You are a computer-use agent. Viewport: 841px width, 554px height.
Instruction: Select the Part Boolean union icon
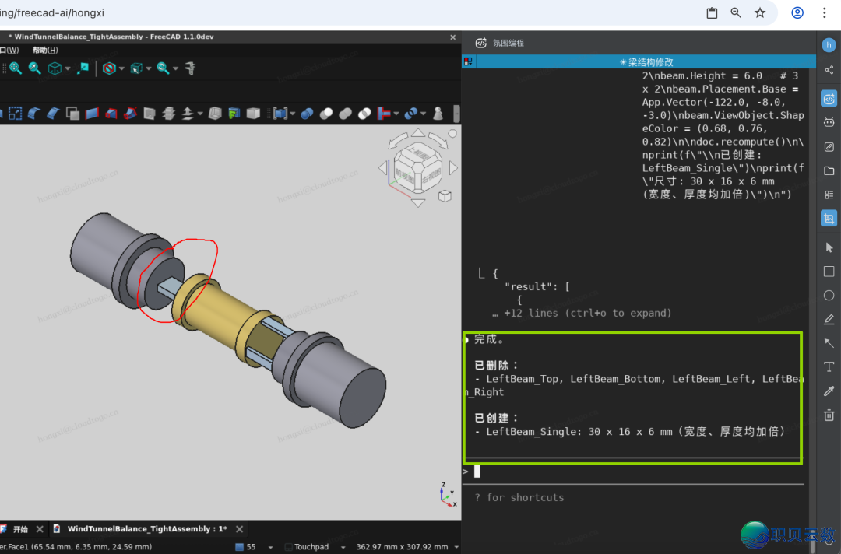(x=345, y=114)
